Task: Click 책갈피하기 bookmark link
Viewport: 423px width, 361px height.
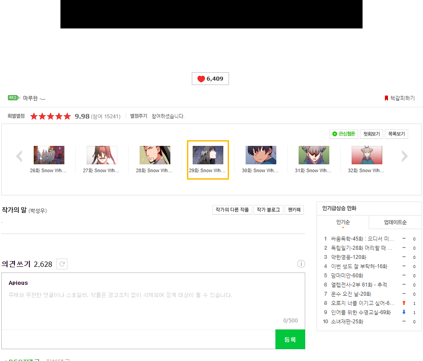Action: [x=400, y=98]
